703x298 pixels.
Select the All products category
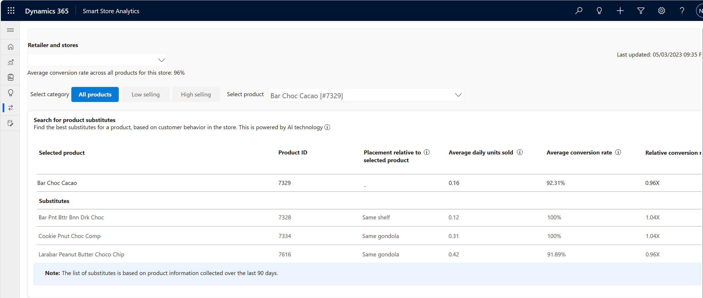point(95,94)
